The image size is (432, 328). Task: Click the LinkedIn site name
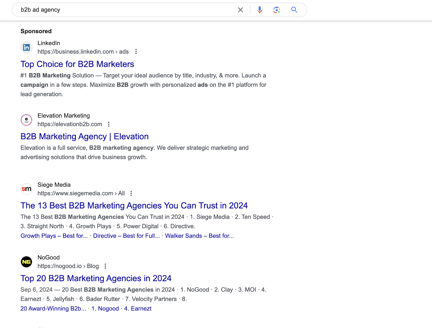(x=49, y=43)
